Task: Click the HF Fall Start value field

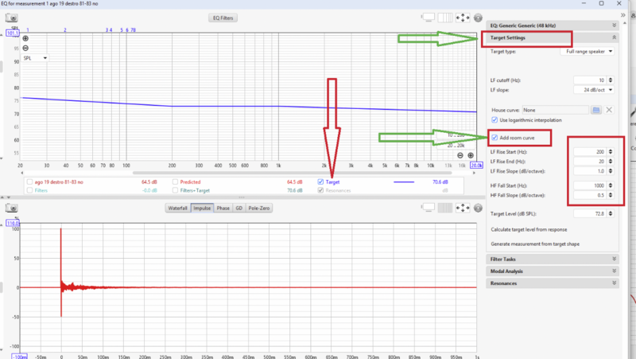Action: [590, 185]
